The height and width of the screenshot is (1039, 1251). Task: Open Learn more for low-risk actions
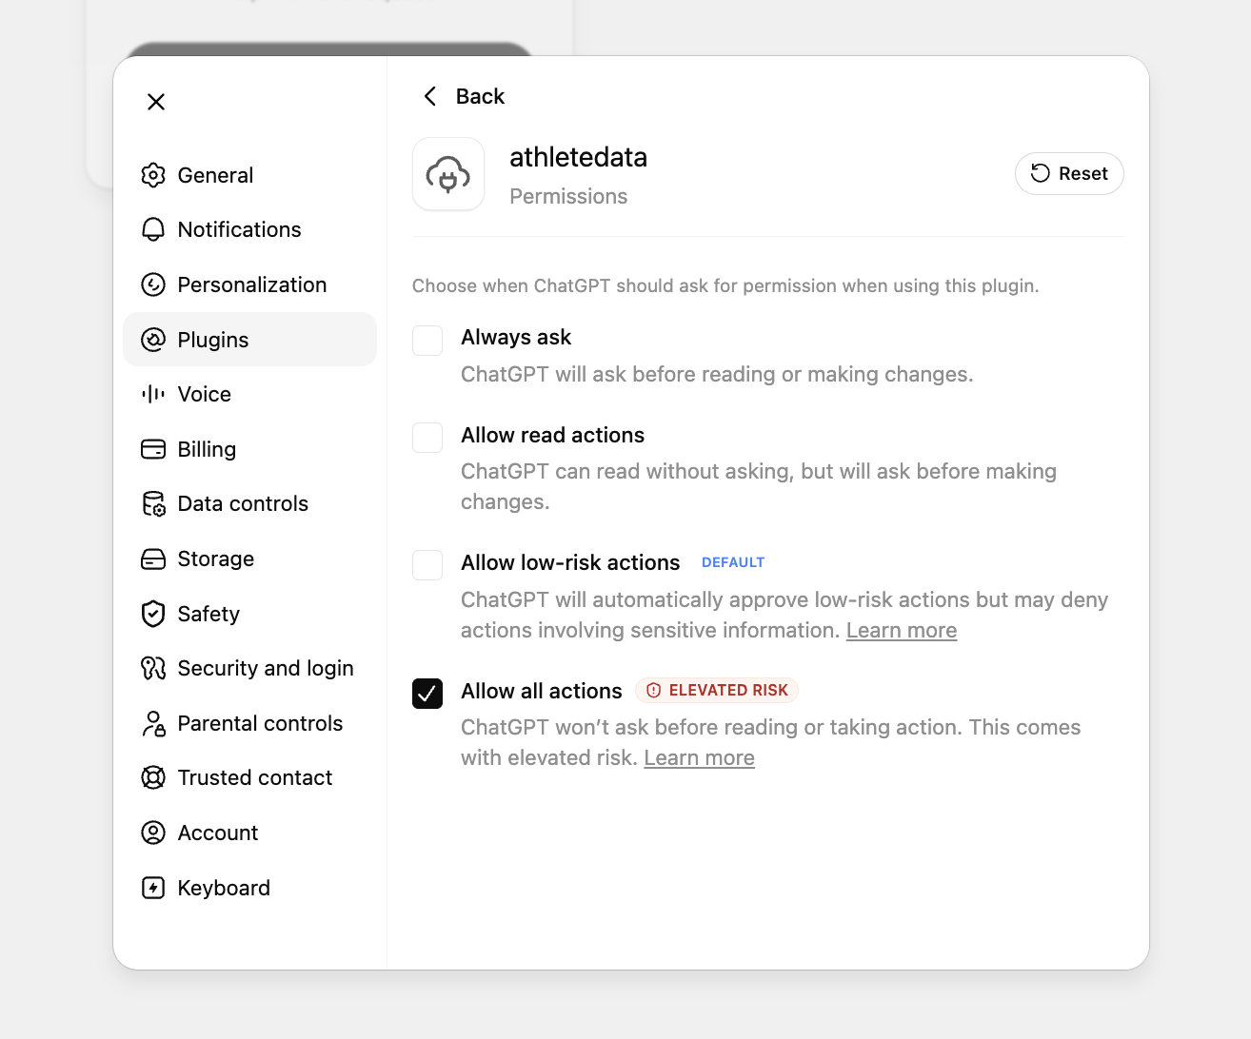(x=902, y=630)
